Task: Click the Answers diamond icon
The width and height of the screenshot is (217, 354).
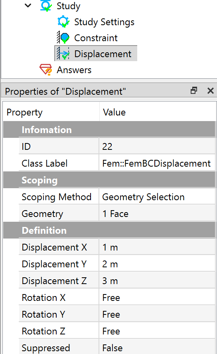Action: tap(46, 70)
